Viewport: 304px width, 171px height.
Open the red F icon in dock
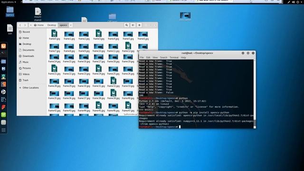point(3,107)
